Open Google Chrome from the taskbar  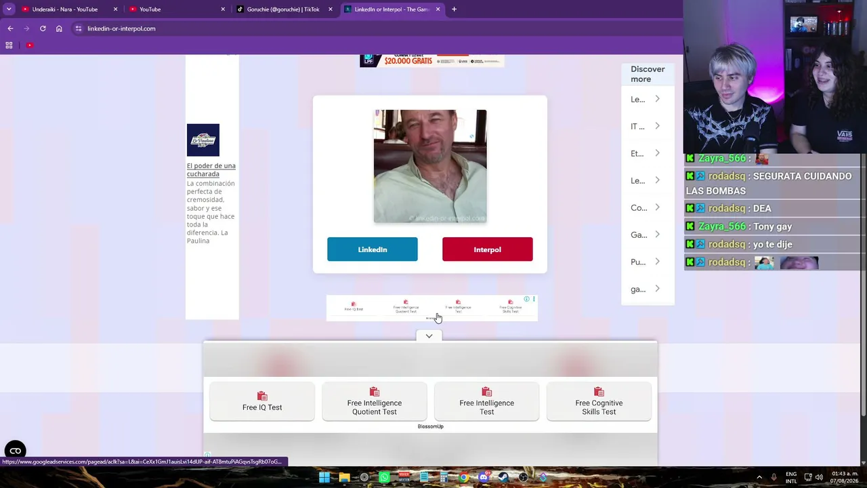pyautogui.click(x=464, y=477)
